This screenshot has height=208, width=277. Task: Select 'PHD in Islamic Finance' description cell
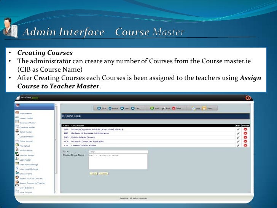click(x=83, y=138)
